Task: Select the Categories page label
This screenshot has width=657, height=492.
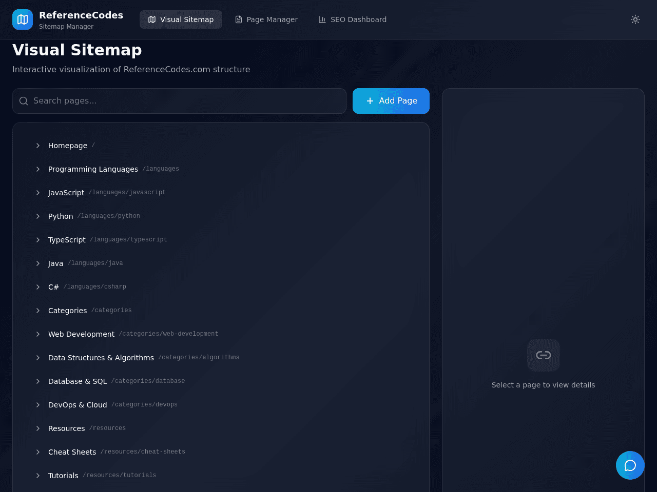Action: 67,311
